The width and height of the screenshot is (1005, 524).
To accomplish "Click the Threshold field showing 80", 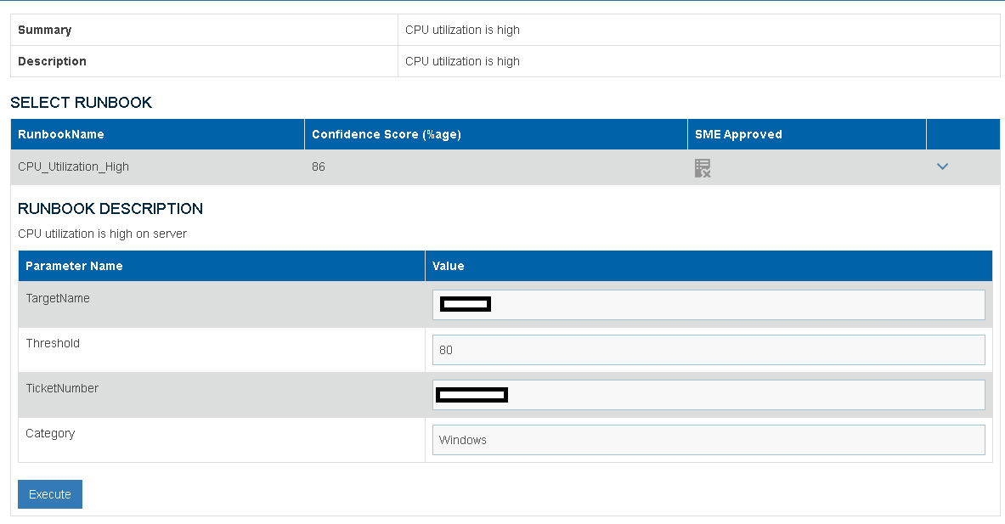I will (708, 349).
